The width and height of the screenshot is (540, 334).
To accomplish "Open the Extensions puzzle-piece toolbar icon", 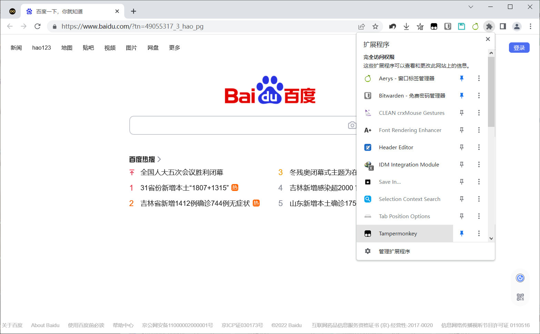I will tap(489, 27).
